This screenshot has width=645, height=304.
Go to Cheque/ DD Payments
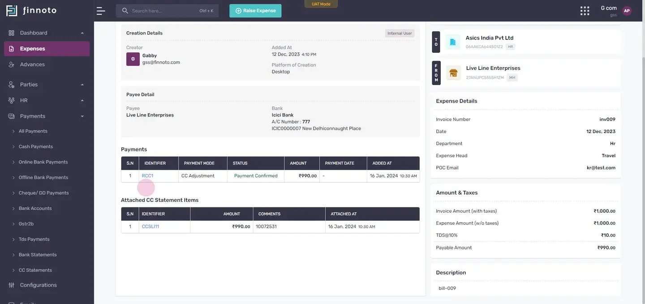tap(43, 193)
